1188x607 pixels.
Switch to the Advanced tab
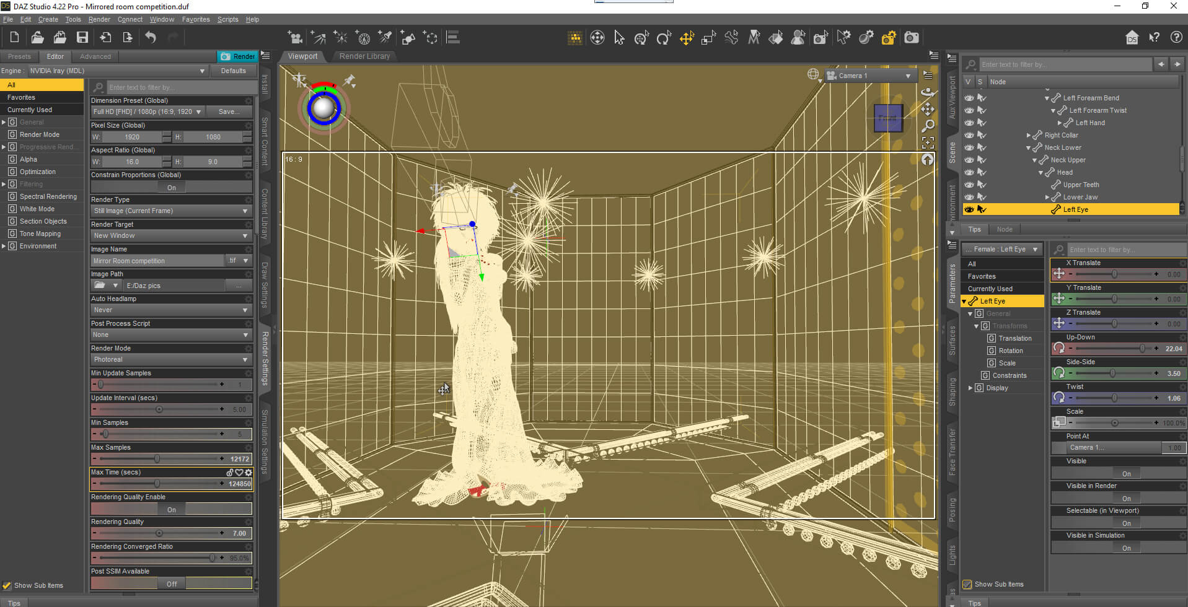(95, 56)
